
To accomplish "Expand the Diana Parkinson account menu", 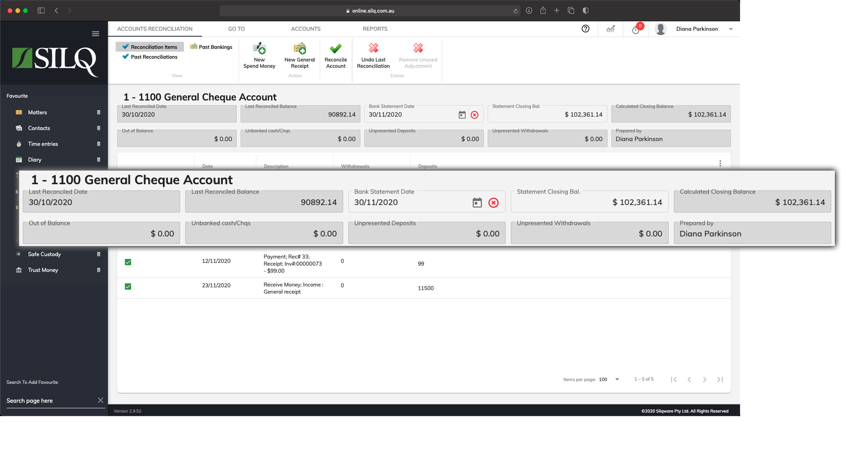I will click(x=730, y=28).
